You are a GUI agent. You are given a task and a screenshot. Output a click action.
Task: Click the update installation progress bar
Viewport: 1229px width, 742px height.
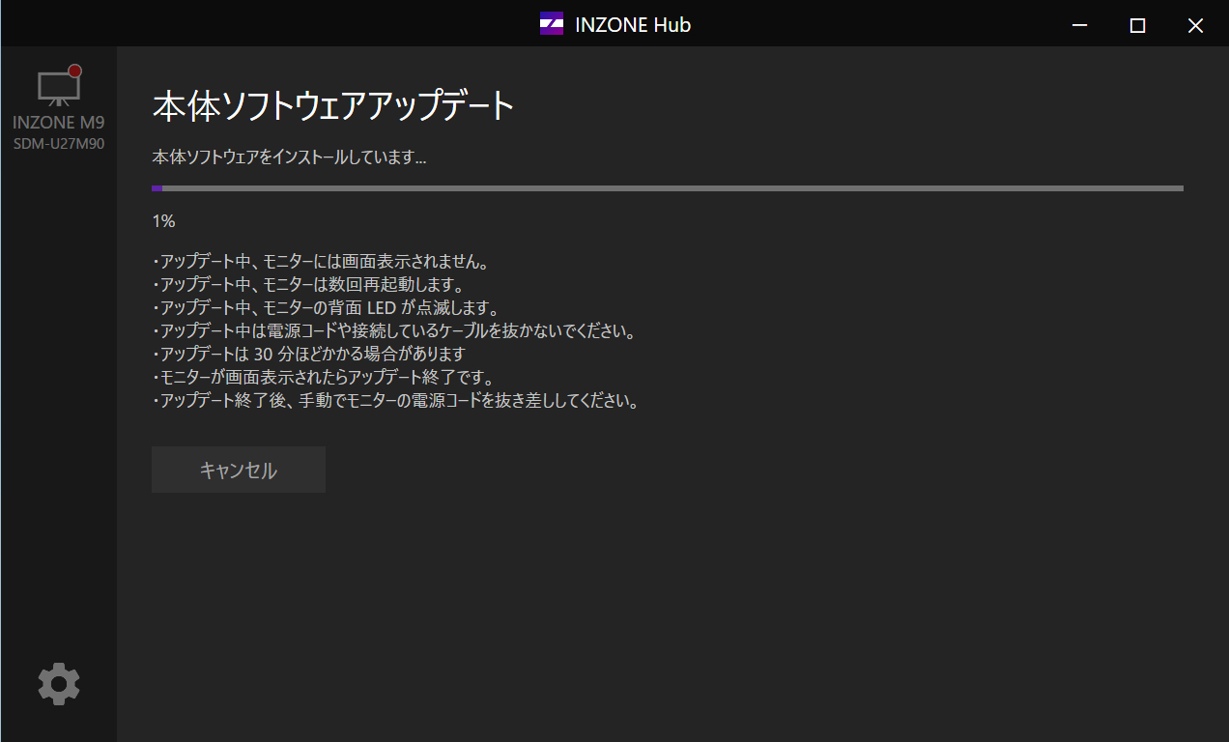click(x=667, y=188)
